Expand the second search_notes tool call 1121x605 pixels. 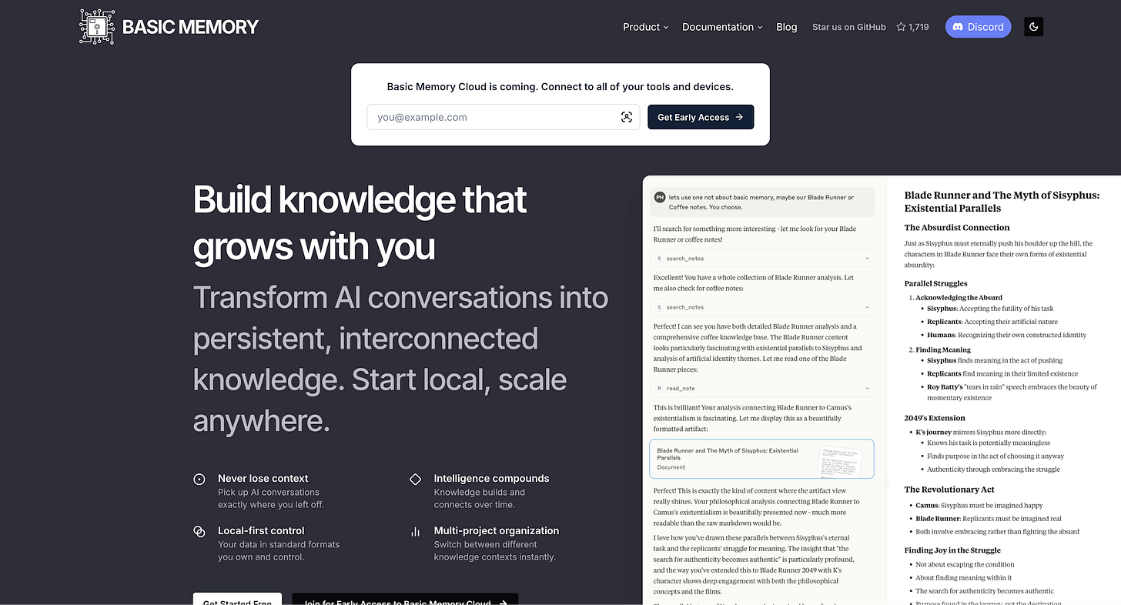(762, 307)
